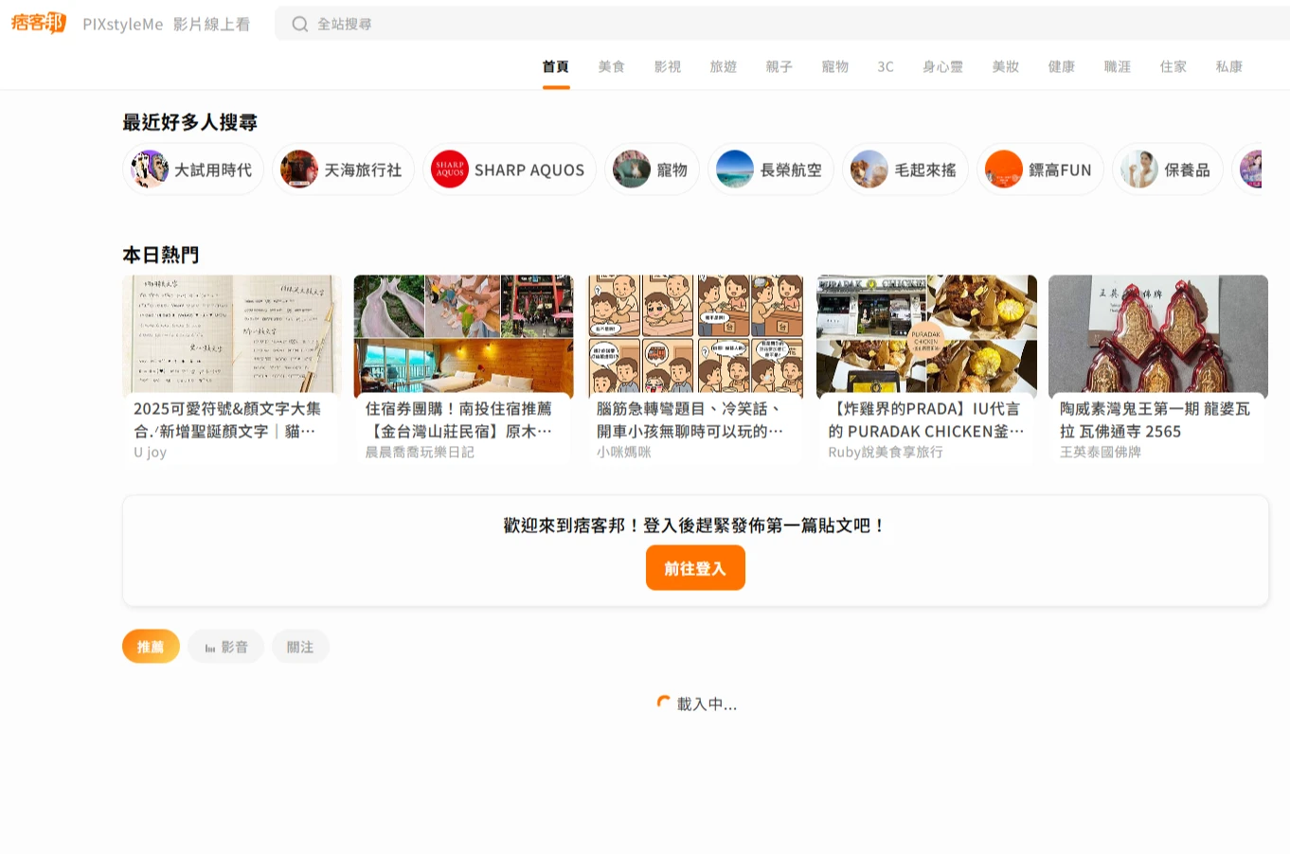Switch to the 影音 feed filter
Image resolution: width=1290 pixels, height=855 pixels.
click(x=225, y=647)
